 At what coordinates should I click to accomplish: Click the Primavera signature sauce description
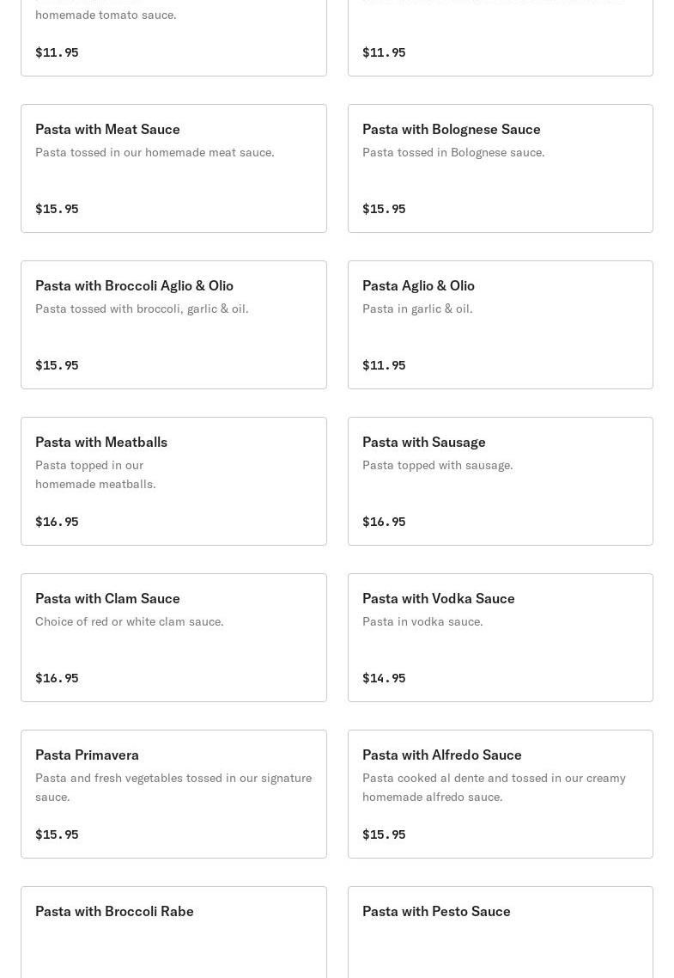[173, 786]
